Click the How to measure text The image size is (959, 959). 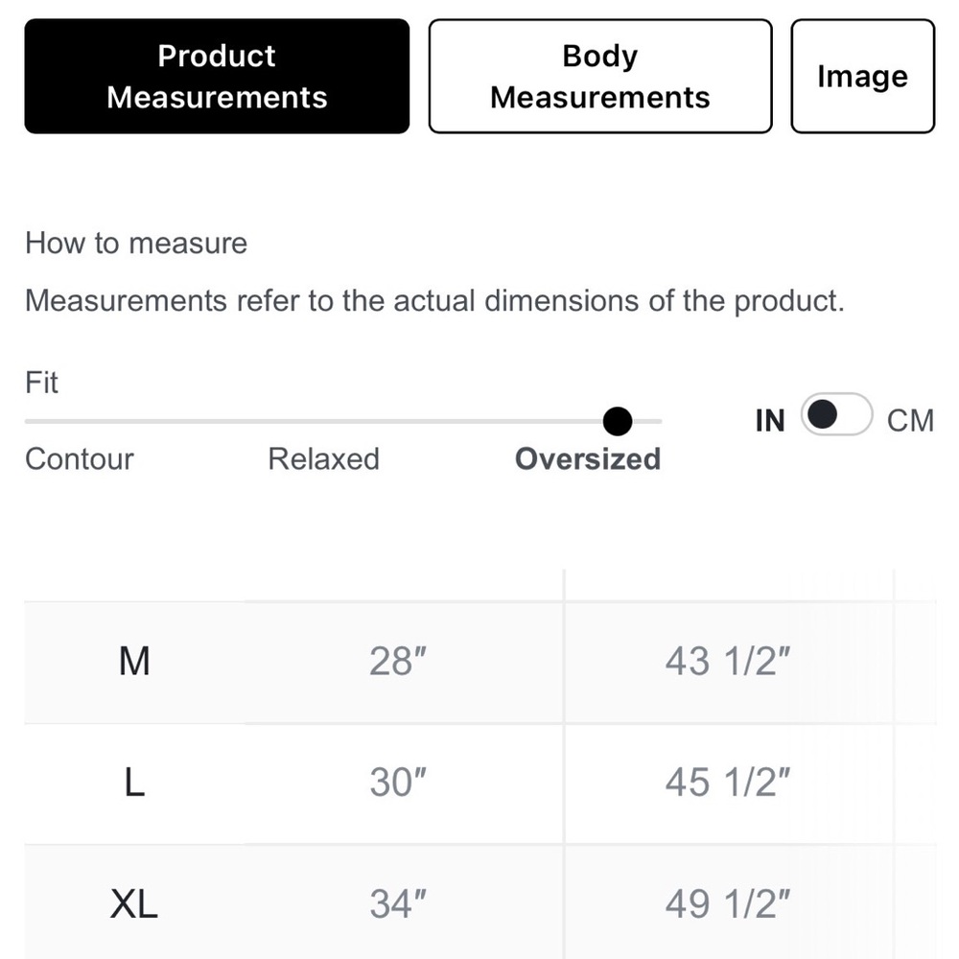point(136,244)
